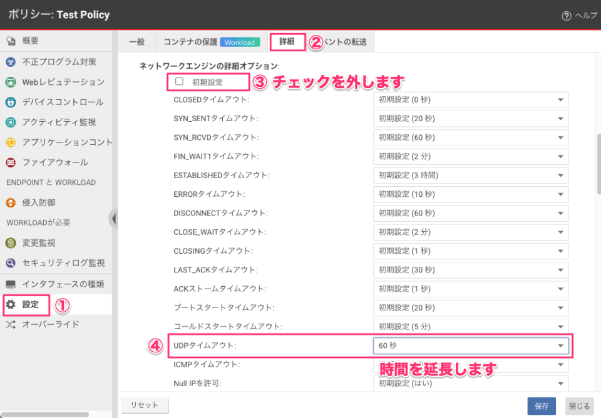Open the ACKストームタイムアウト dropdown
Viewport: 601px width, 418px height.
[x=471, y=289]
